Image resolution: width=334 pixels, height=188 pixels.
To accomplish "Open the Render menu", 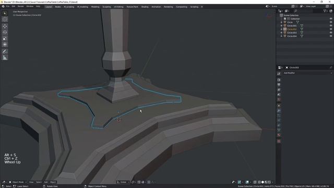I will click(21, 7).
